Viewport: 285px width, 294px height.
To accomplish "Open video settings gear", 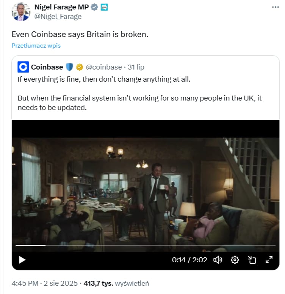I will pyautogui.click(x=235, y=260).
